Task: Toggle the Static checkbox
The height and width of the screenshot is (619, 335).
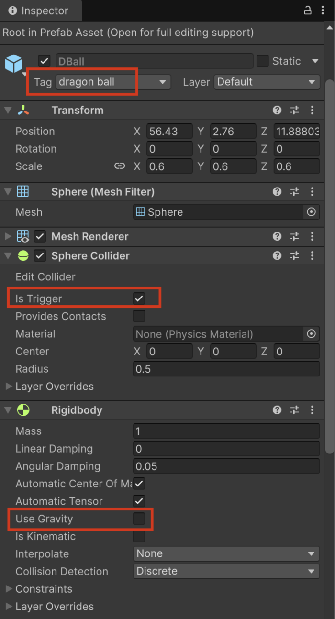Action: pos(262,61)
